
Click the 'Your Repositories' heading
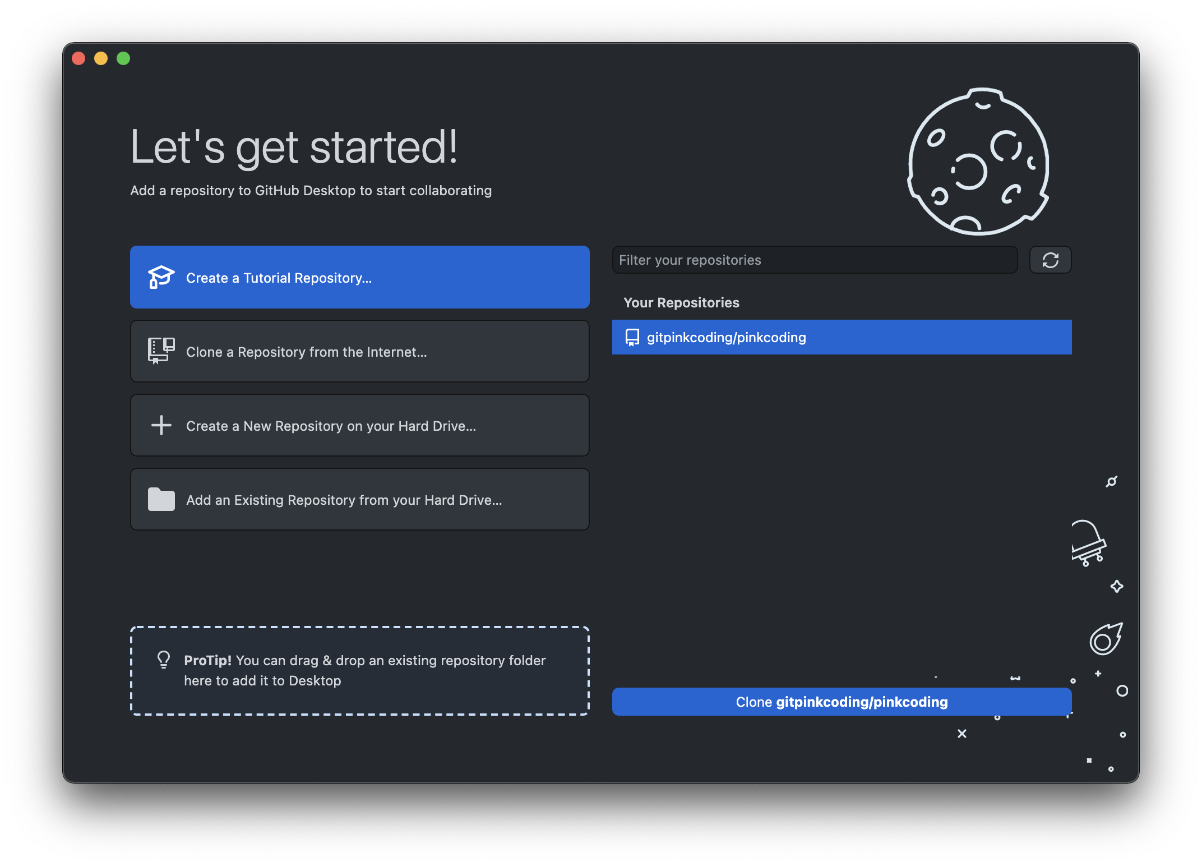pyautogui.click(x=681, y=302)
